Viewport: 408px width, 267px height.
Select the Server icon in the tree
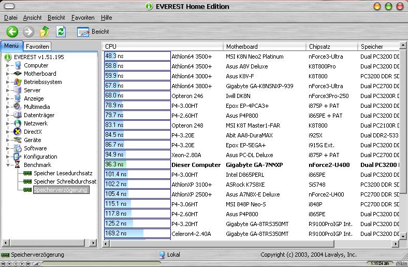(x=18, y=90)
